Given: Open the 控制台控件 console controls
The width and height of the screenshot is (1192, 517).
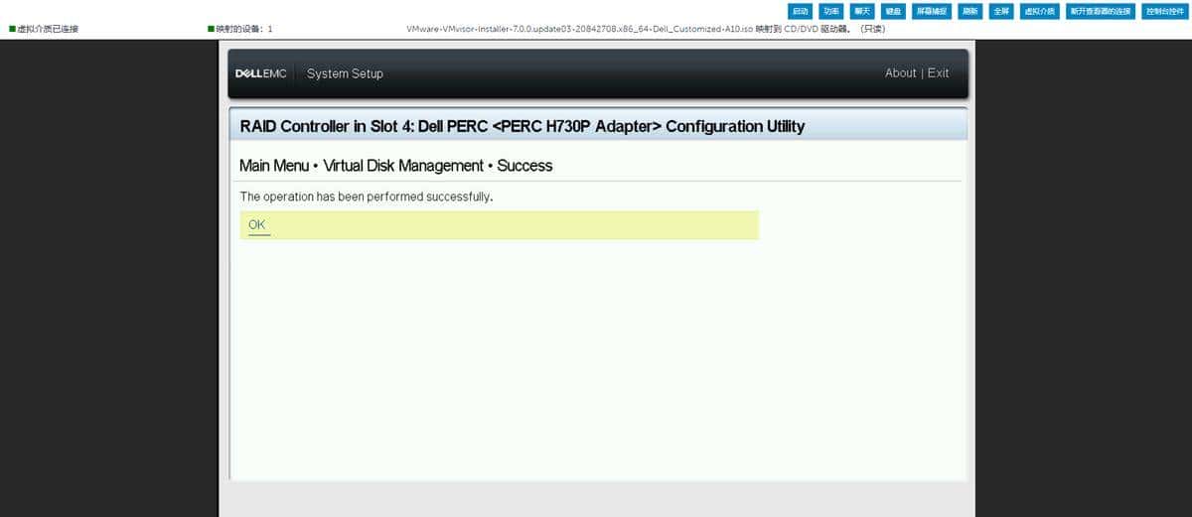Looking at the screenshot, I should pyautogui.click(x=1164, y=11).
